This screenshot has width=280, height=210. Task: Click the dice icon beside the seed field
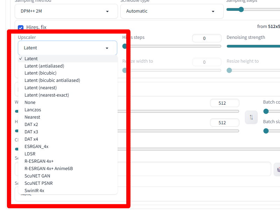click(277, 169)
